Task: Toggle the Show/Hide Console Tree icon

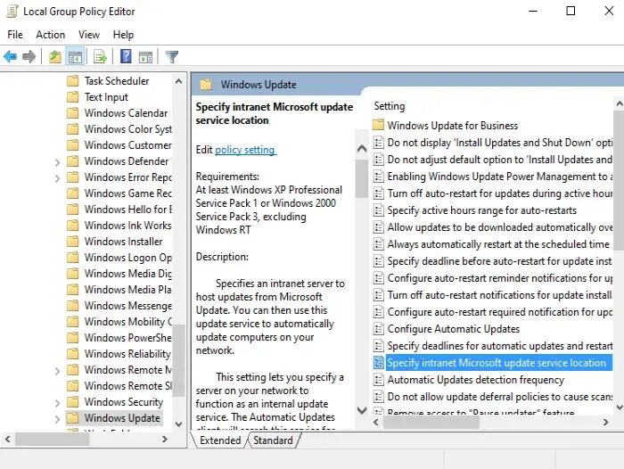Action: pos(75,57)
